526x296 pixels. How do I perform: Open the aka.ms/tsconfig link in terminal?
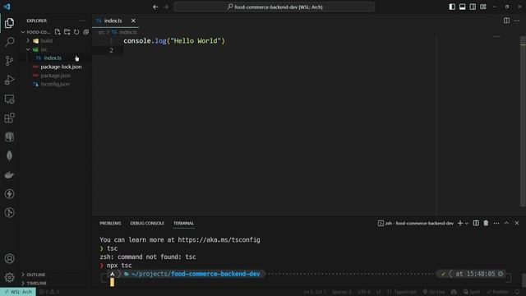[219, 240]
